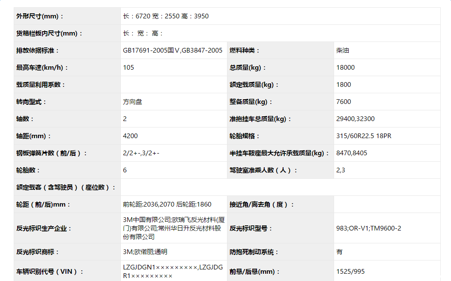Click rated load value 1800

(343, 85)
